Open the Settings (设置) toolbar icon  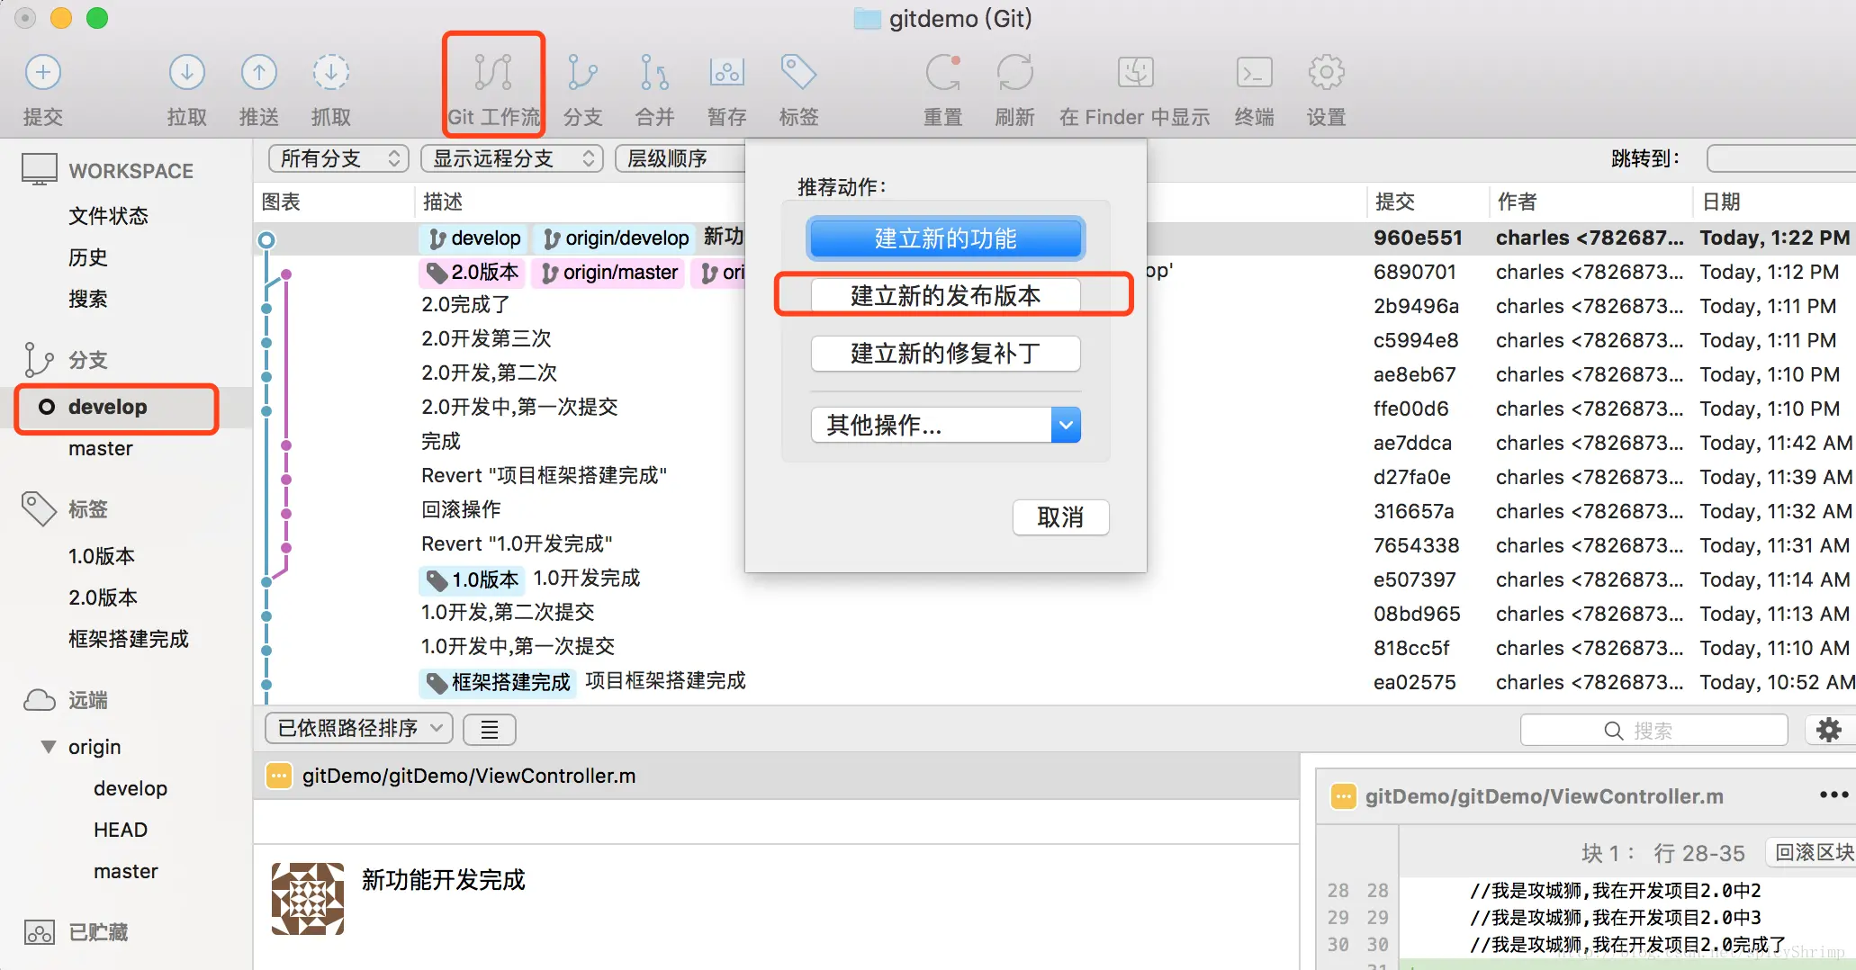point(1326,73)
